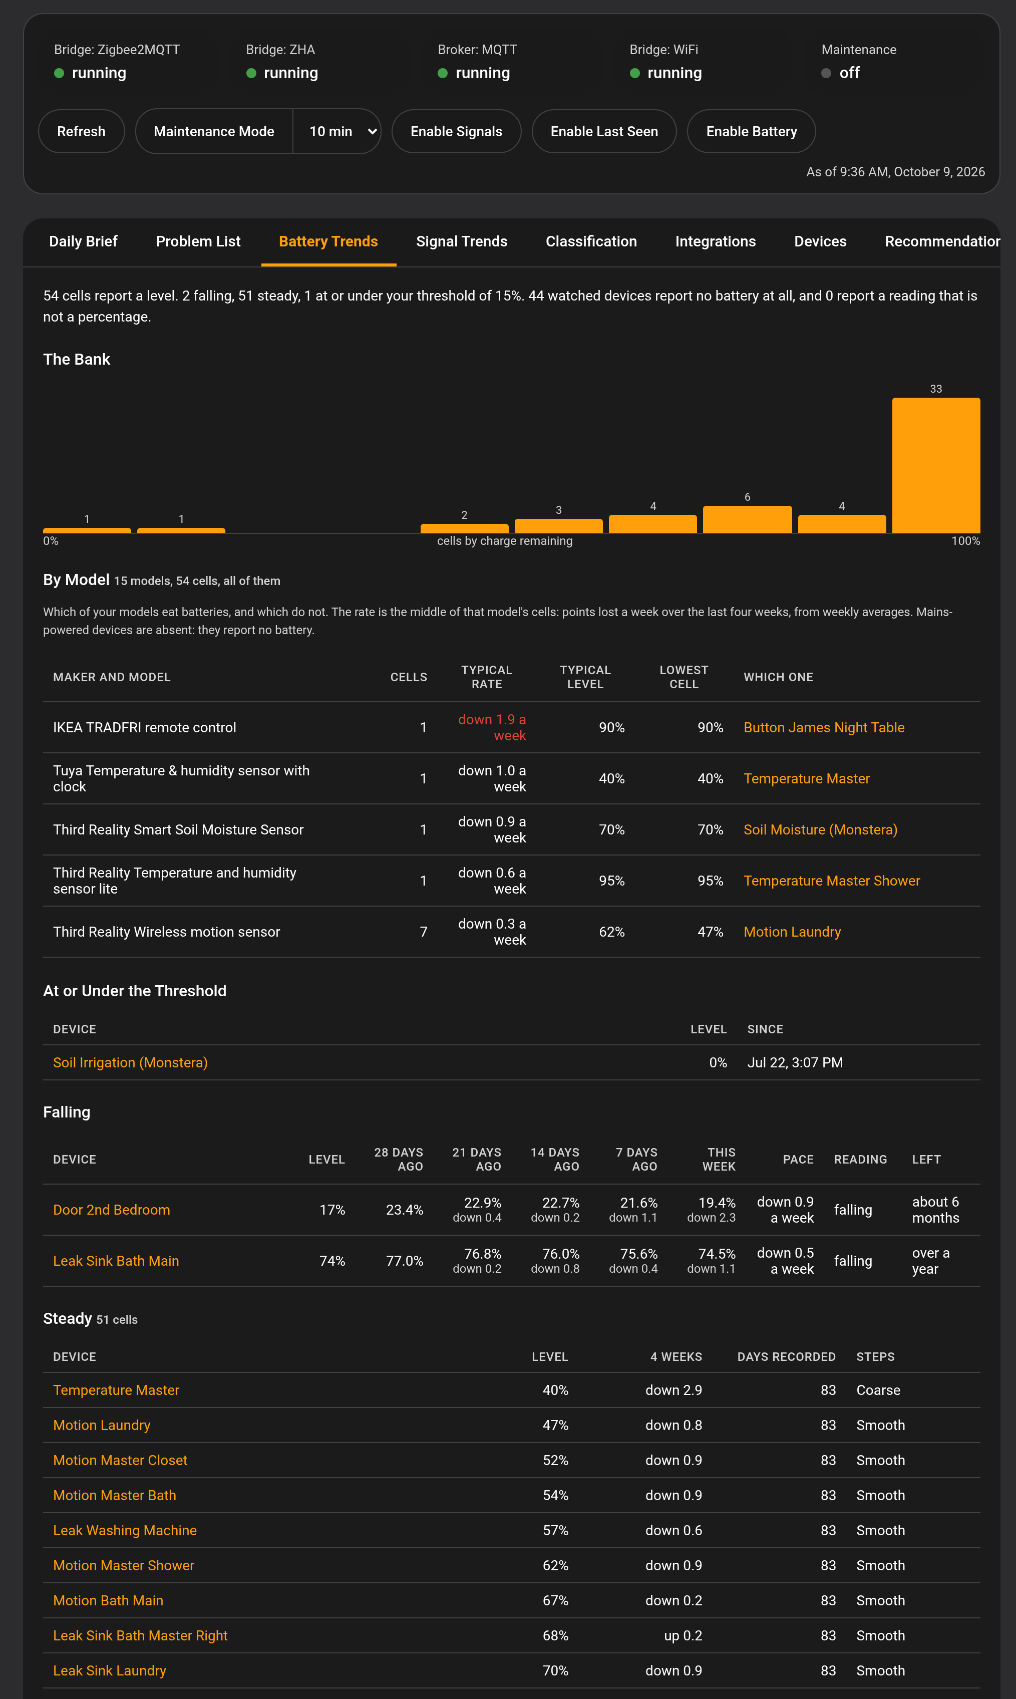Open Motion Laundry in Steady list
Viewport: 1016px width, 1699px height.
click(101, 1425)
